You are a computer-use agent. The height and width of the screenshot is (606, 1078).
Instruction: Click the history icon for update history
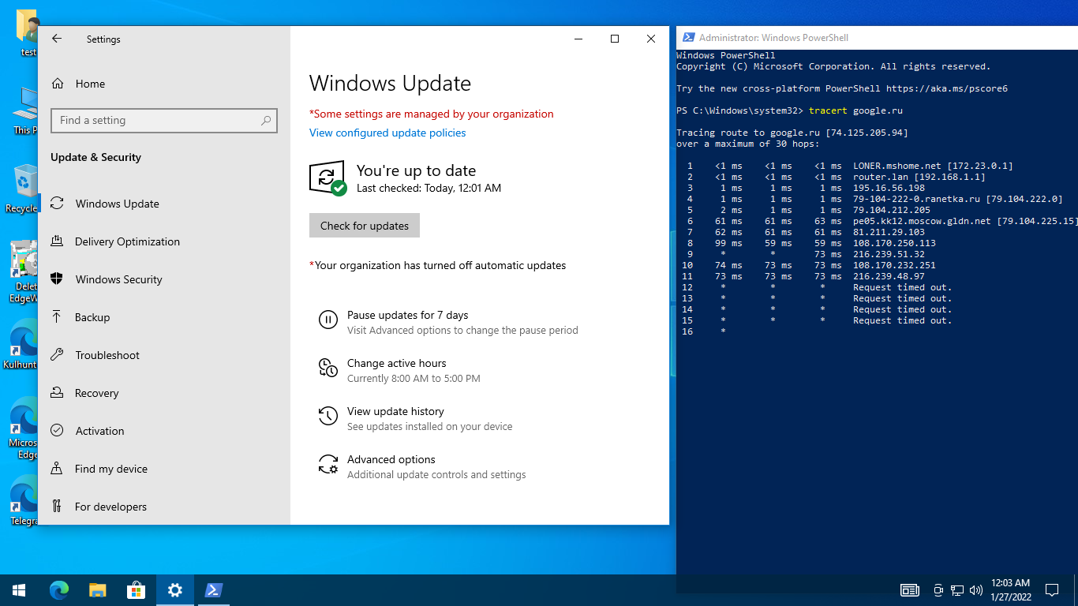pos(328,416)
